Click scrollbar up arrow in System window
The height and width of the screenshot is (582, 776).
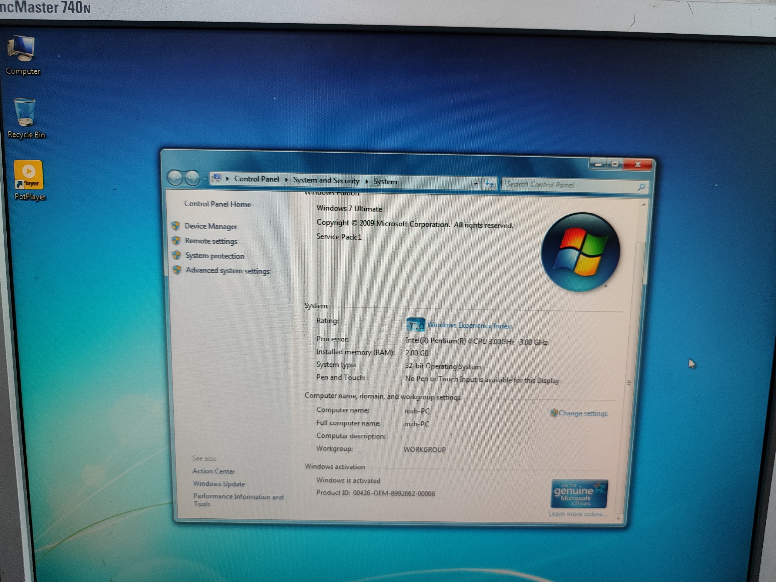643,205
